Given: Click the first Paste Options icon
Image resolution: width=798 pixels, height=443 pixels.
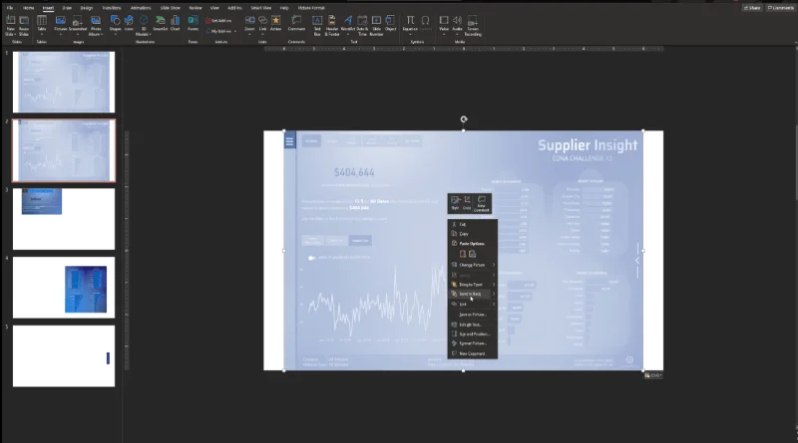Looking at the screenshot, I should [x=463, y=254].
